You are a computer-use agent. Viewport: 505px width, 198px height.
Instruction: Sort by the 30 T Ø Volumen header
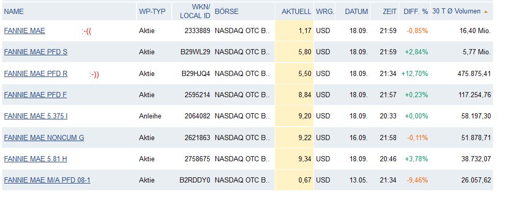pyautogui.click(x=456, y=11)
